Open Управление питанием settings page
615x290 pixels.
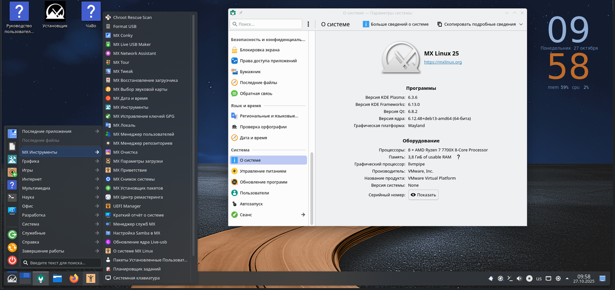[x=268, y=171]
